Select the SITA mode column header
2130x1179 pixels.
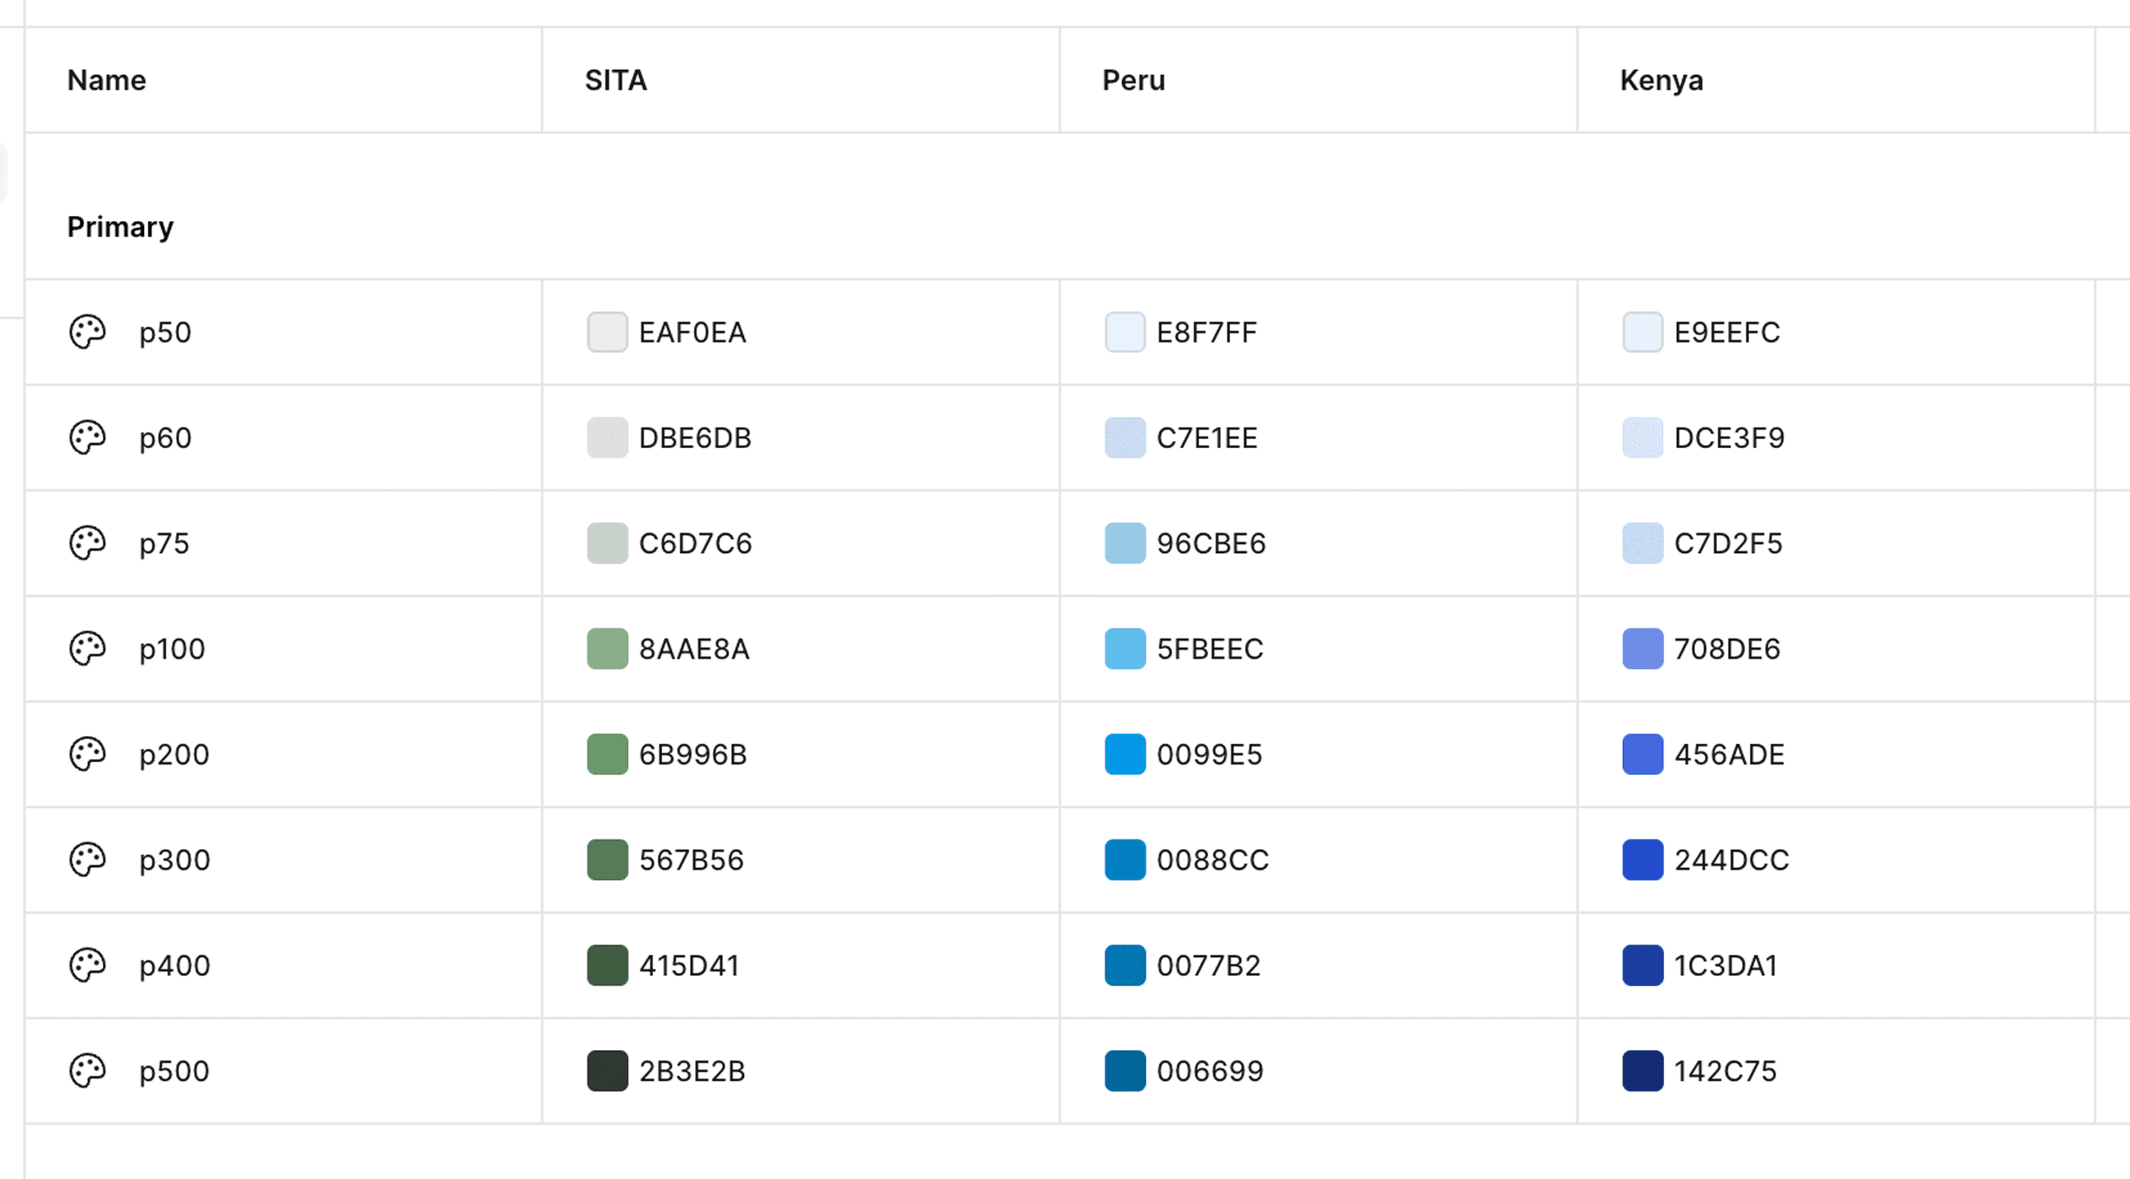click(x=615, y=80)
